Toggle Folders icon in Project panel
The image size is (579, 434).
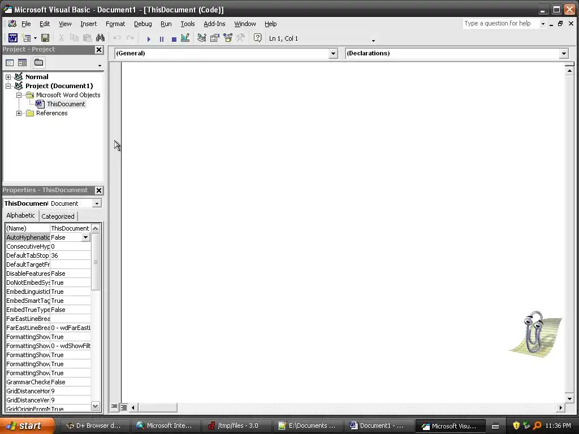pyautogui.click(x=39, y=63)
